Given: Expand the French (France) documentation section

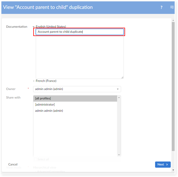Looking at the screenshot, I should point(34,81).
